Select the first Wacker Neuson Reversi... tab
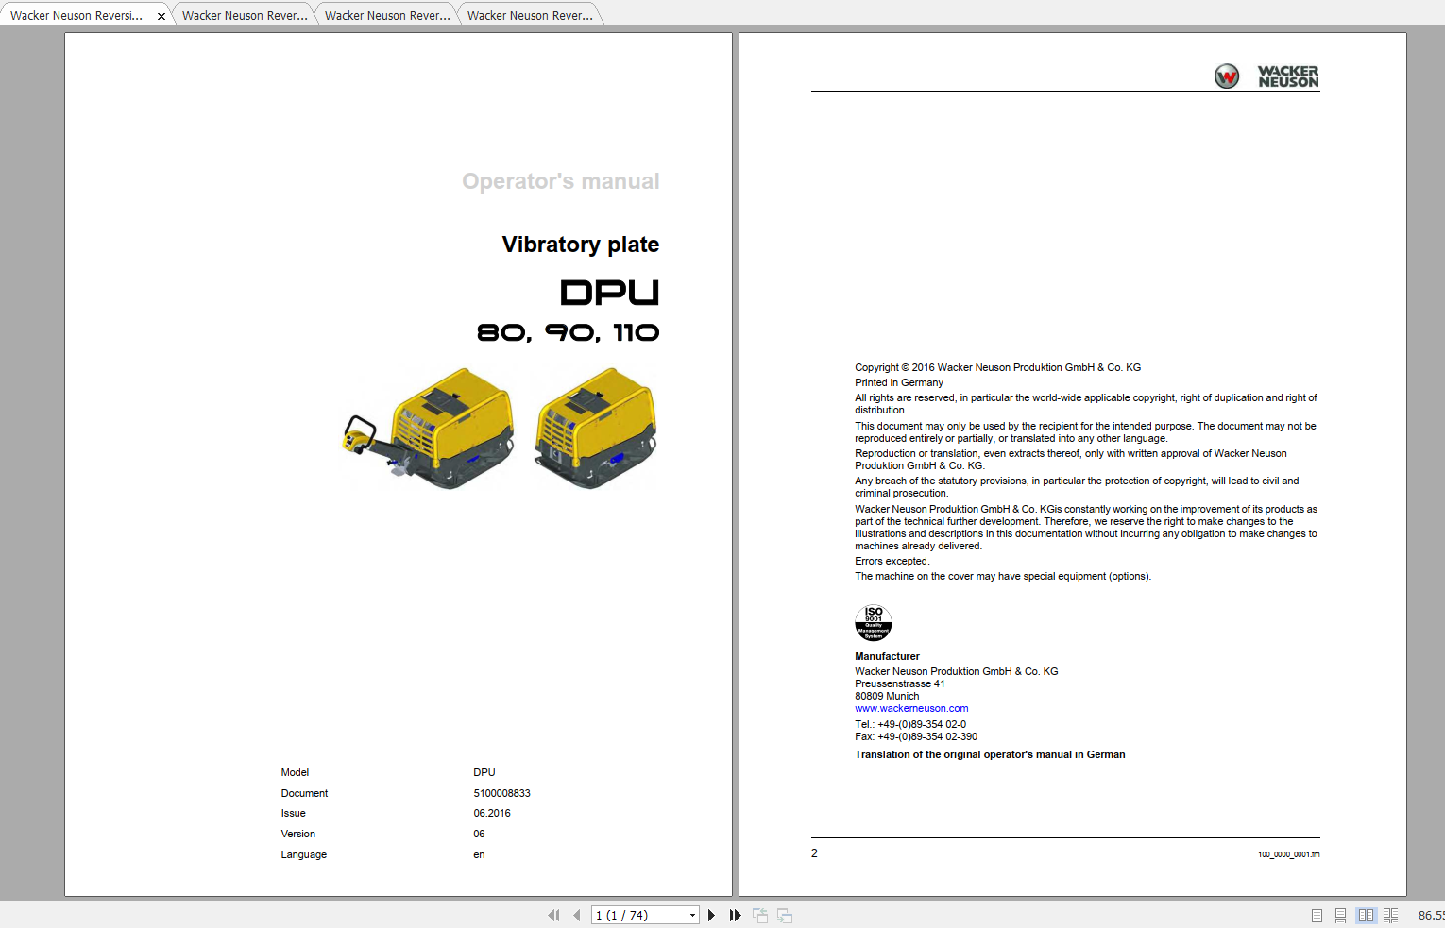1445x928 pixels. point(76,16)
